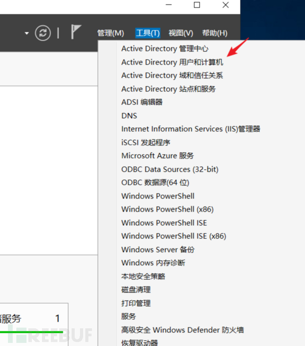Open Windows PowerShell ISE (x86)
This screenshot has height=346, width=305.
click(x=174, y=236)
